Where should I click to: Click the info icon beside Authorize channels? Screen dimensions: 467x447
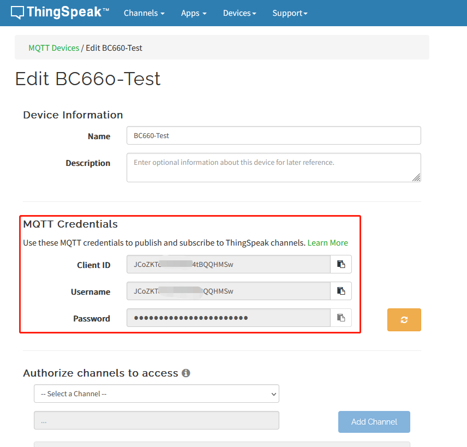tap(186, 373)
